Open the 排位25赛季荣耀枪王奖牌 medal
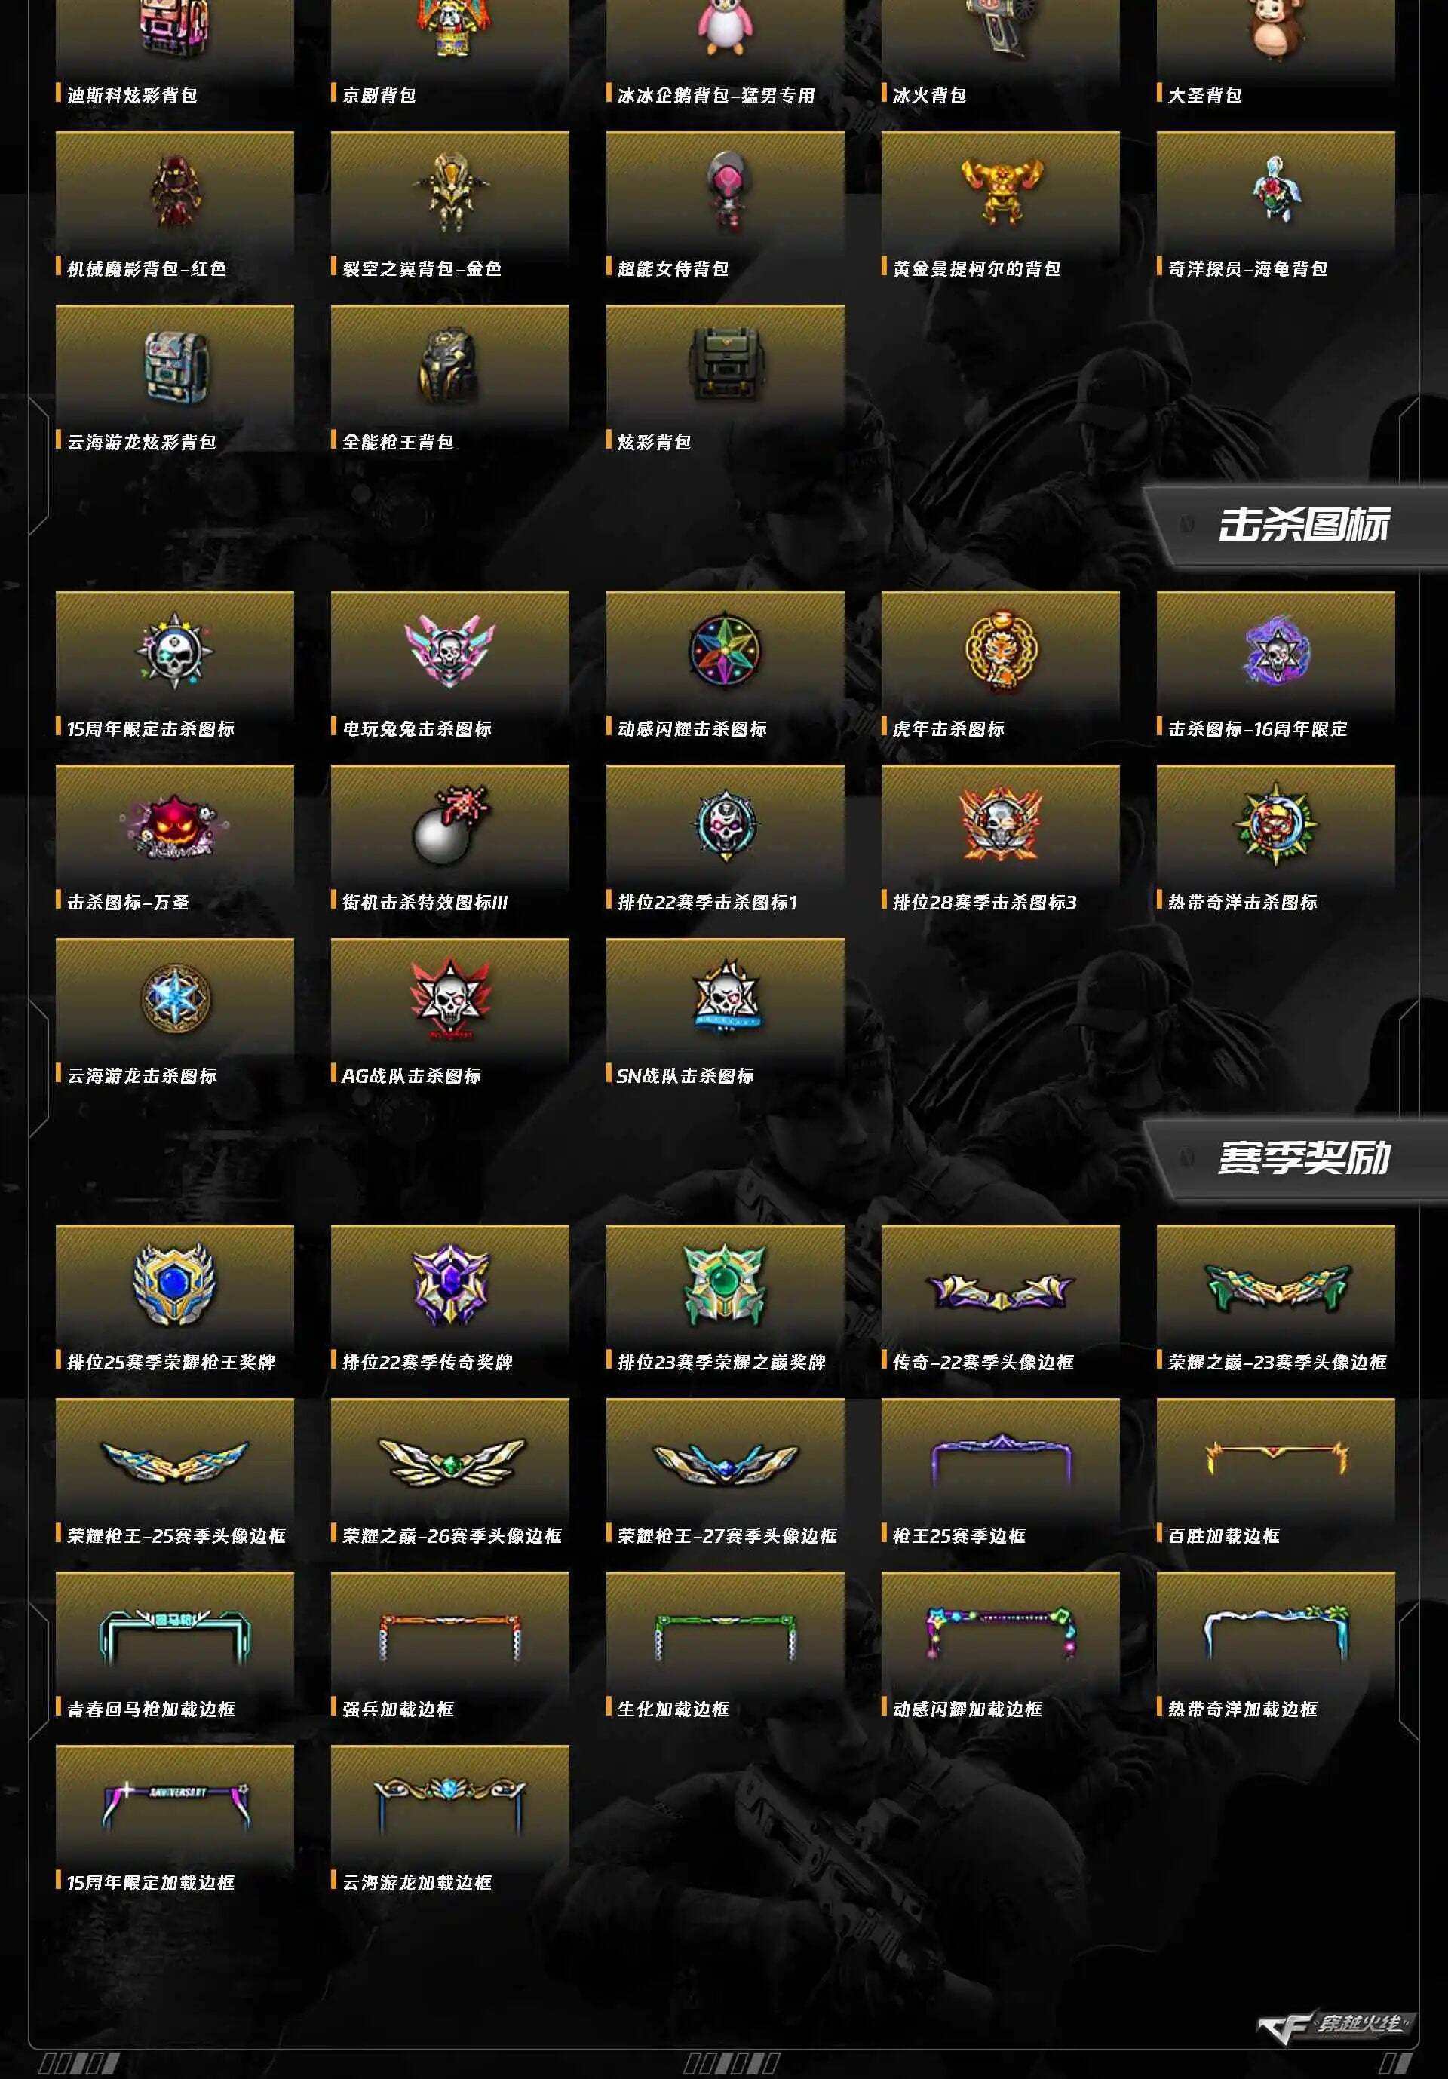The image size is (1448, 2079). tap(174, 1284)
